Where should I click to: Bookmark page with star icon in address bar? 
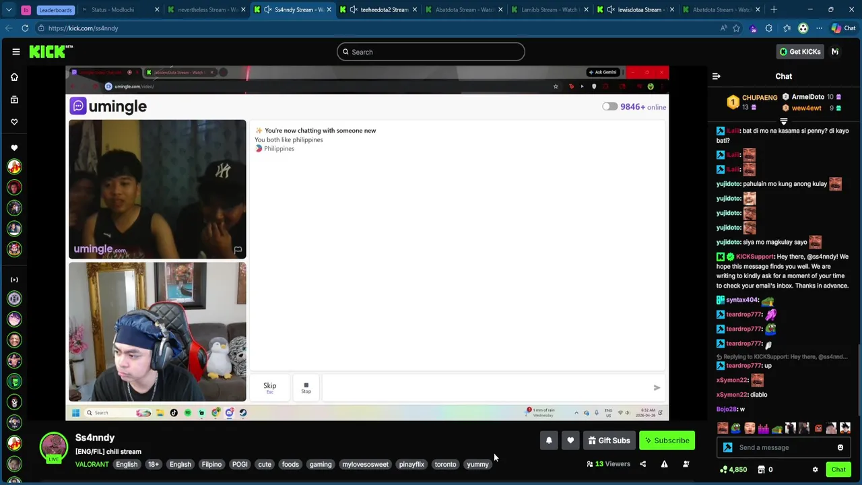[x=736, y=28]
